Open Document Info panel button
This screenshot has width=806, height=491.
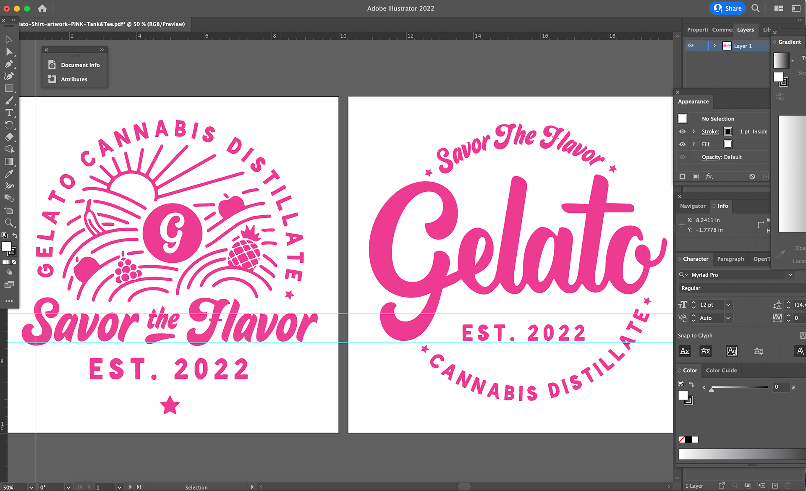(75, 65)
